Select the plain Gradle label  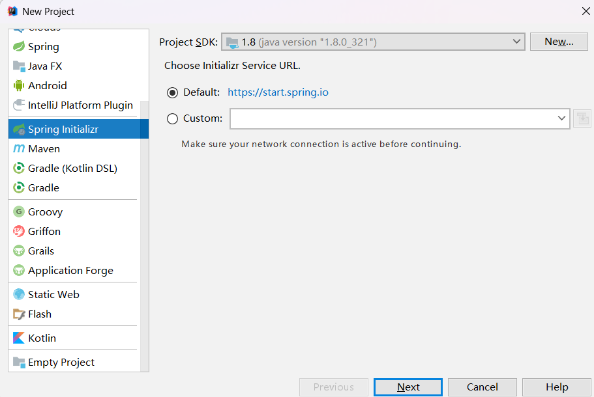coord(44,188)
